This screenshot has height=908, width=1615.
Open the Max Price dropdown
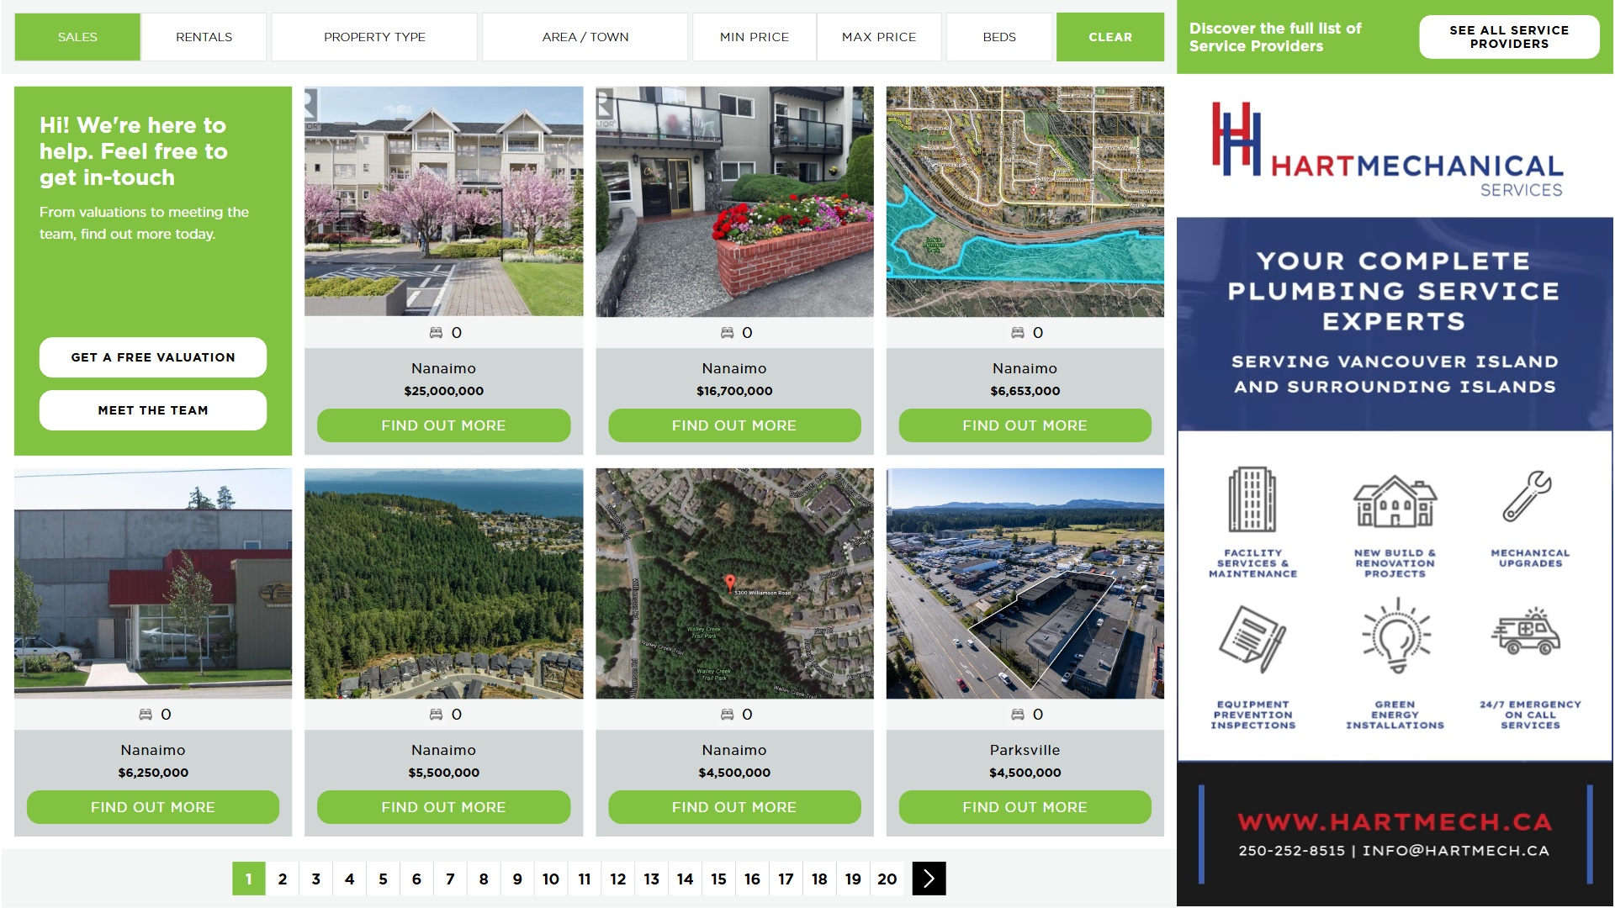pos(879,37)
